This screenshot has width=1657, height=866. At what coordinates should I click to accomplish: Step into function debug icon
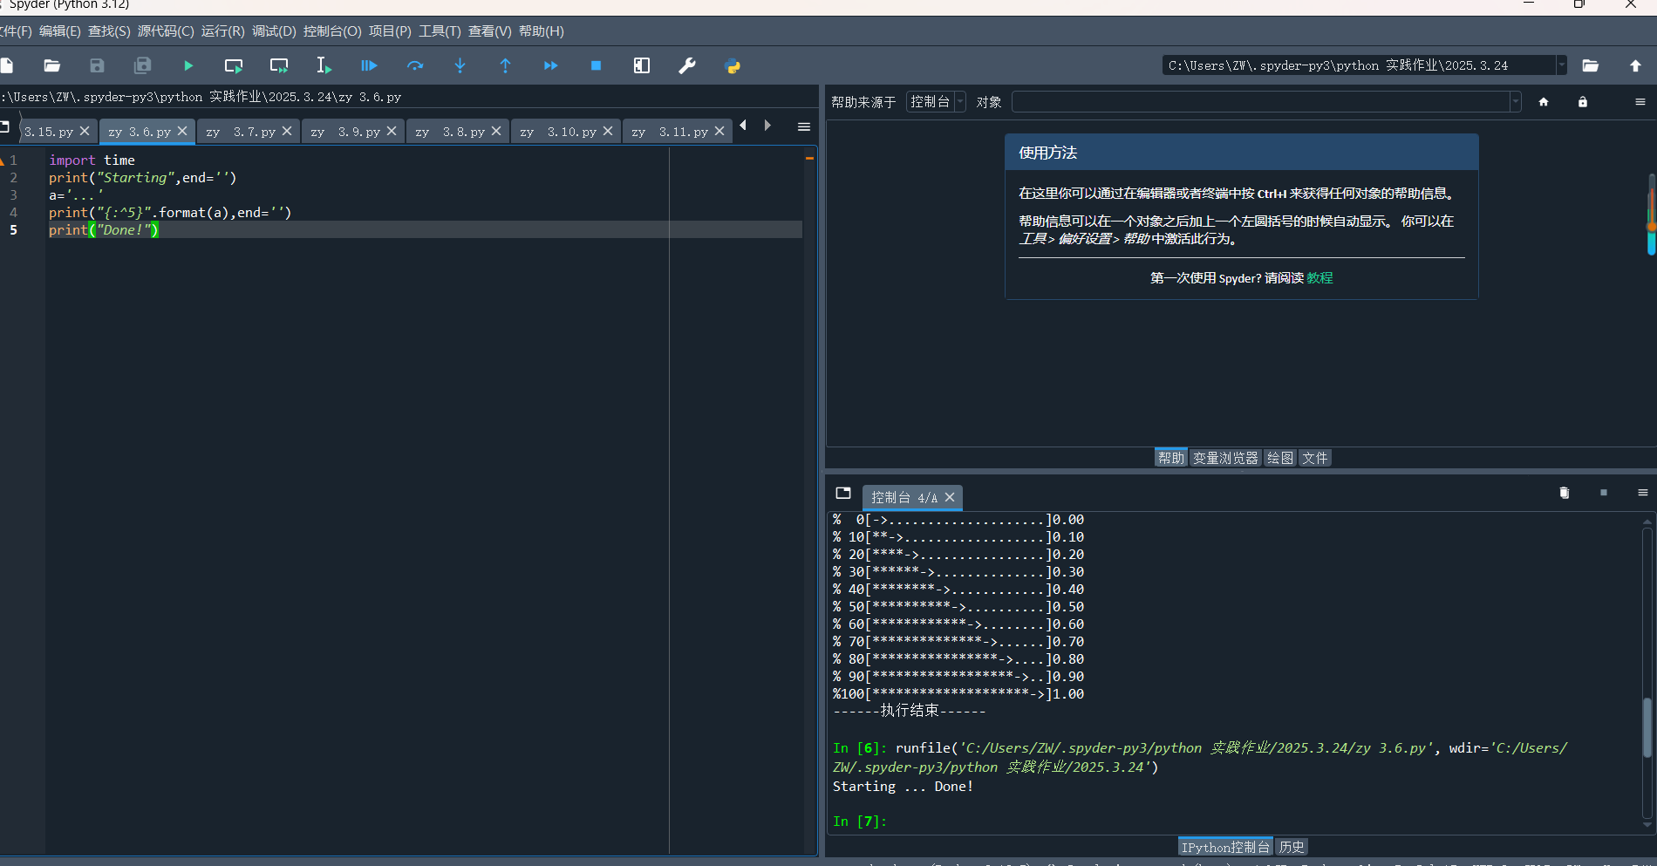click(460, 65)
